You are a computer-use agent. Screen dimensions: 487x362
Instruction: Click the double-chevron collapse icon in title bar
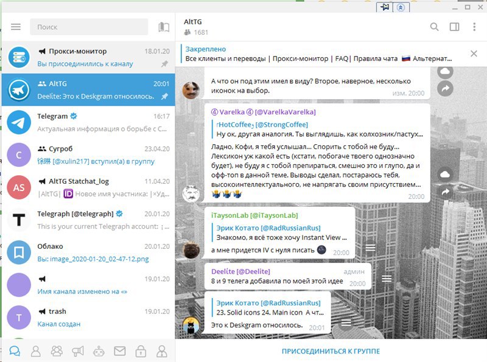point(401,7)
